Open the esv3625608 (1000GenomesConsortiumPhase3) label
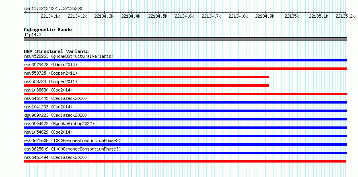This screenshot has height=177, width=358. pyautogui.click(x=72, y=140)
